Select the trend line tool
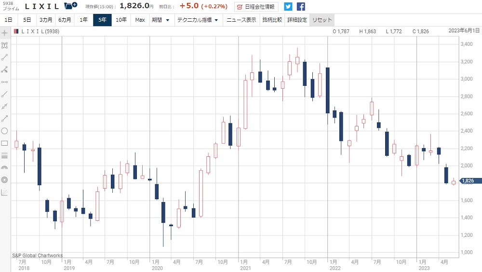The image size is (482, 272). pyautogui.click(x=4, y=94)
